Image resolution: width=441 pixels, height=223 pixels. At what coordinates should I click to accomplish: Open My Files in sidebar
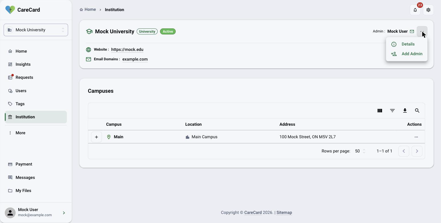click(x=36, y=191)
